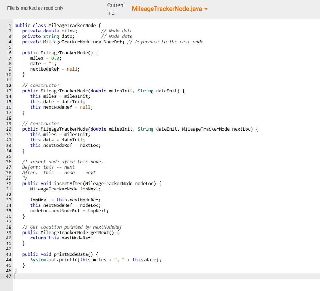Click the '// Node data' comment on line 2
320x291 pixels.
(x=117, y=31)
